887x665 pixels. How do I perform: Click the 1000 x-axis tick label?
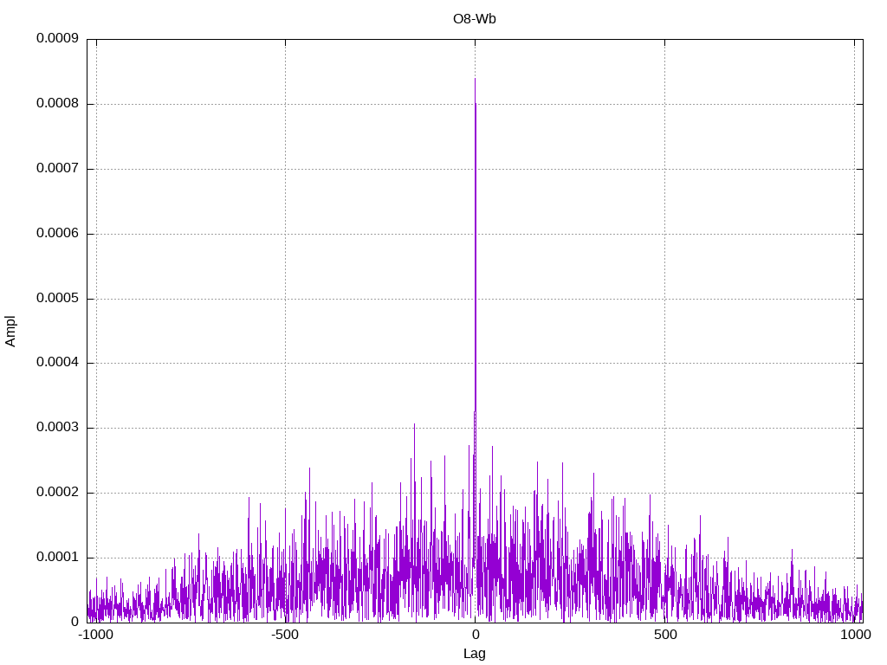click(x=855, y=635)
